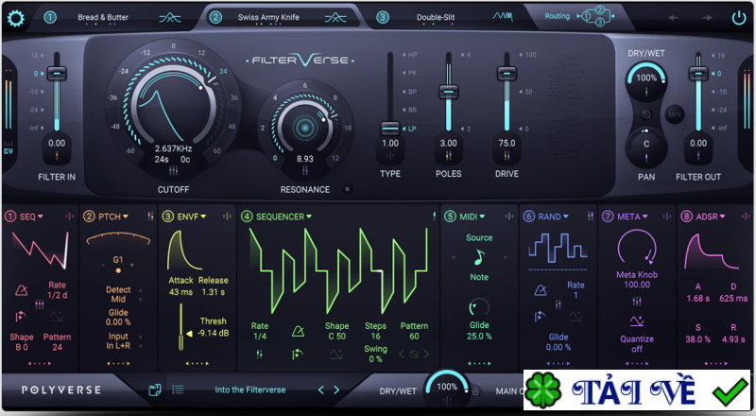Open modulator 3 ENVF type dropdown

point(192,217)
